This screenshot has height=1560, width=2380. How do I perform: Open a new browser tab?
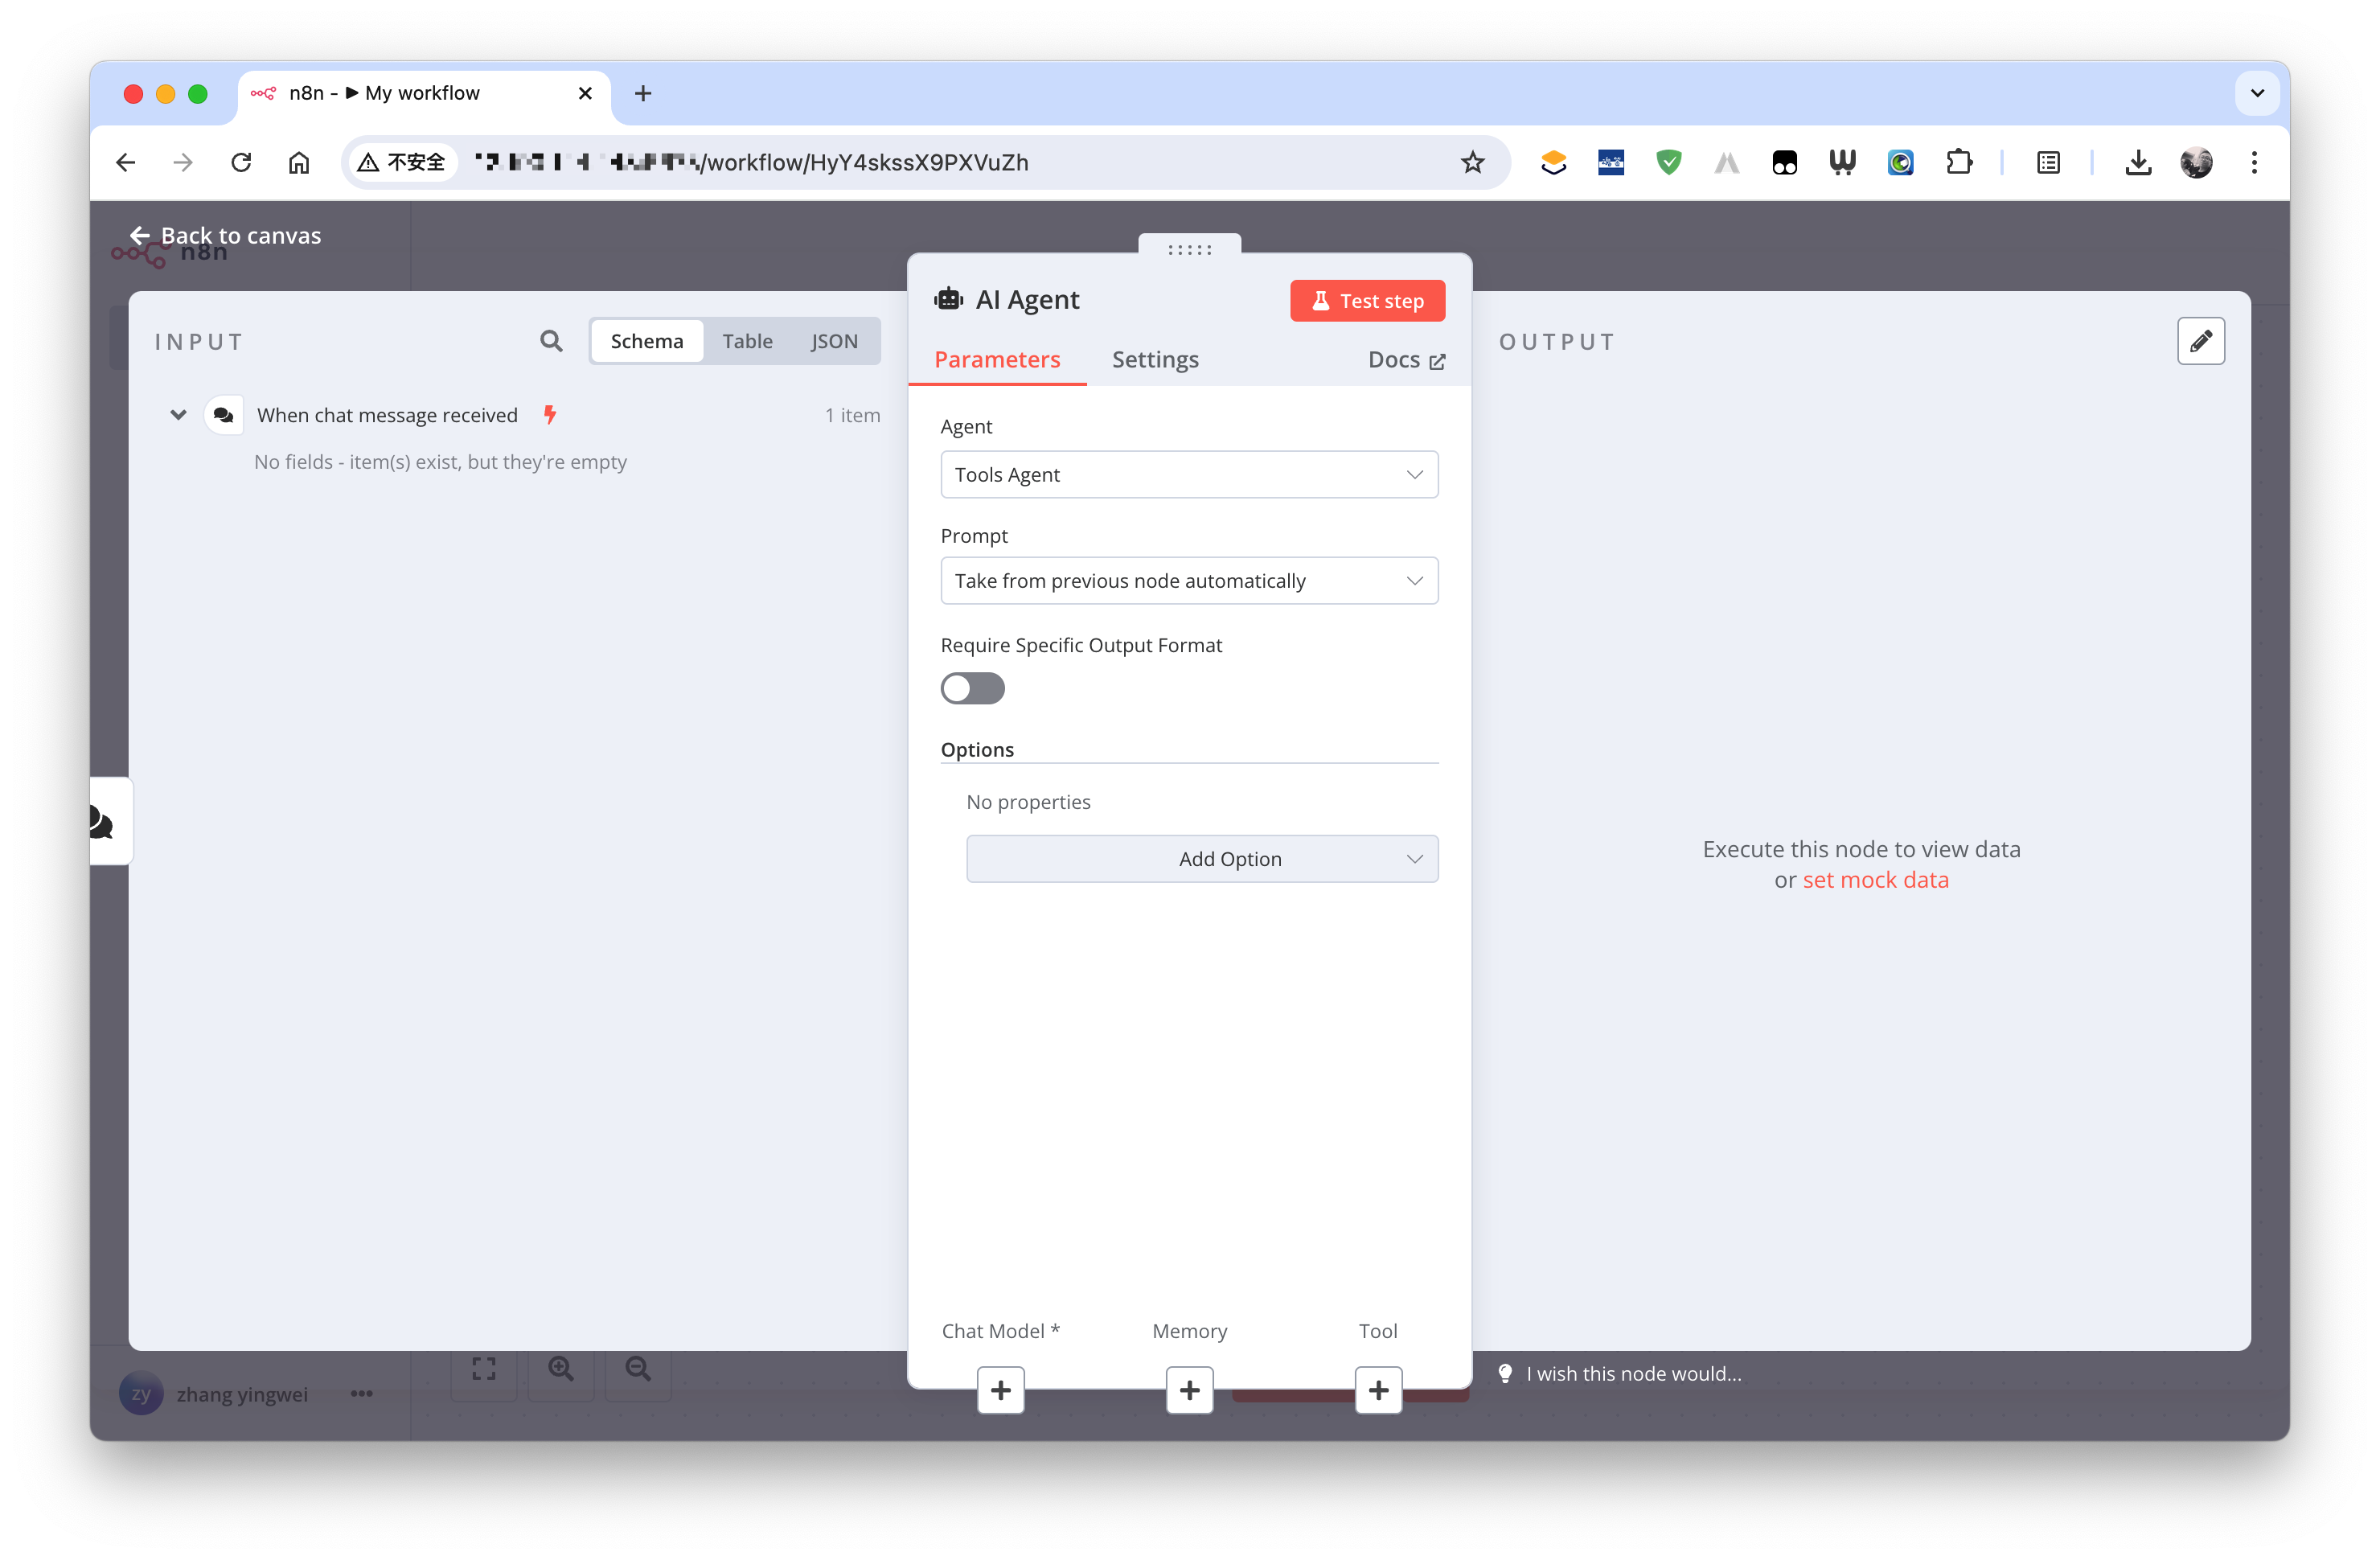[643, 93]
